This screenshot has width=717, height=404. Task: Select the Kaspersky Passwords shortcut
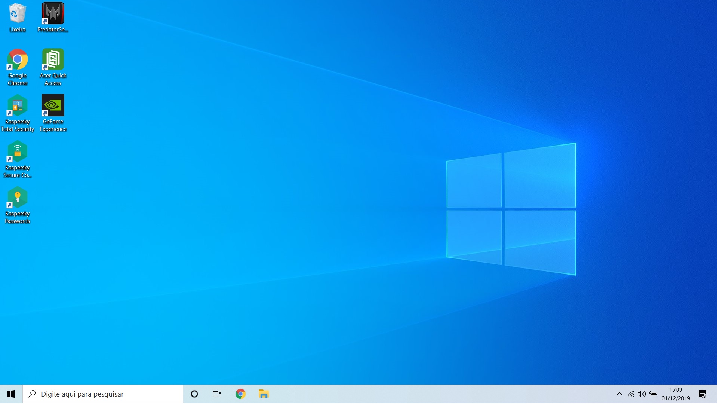click(x=17, y=205)
